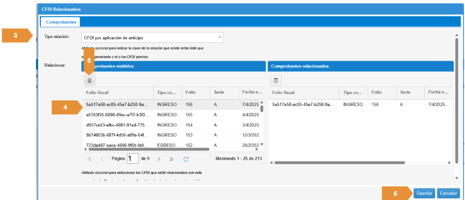Click the add document icon above emitted vouchers
This screenshot has height=200, width=465.
[89, 80]
